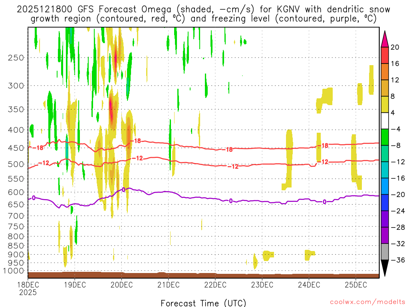Click the colorbar value label -16
Screen dimensions: 409x307
click(398, 178)
